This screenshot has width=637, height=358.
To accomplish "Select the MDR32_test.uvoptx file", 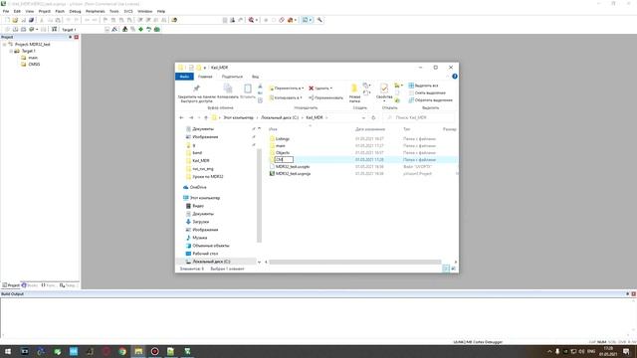I will click(x=293, y=166).
